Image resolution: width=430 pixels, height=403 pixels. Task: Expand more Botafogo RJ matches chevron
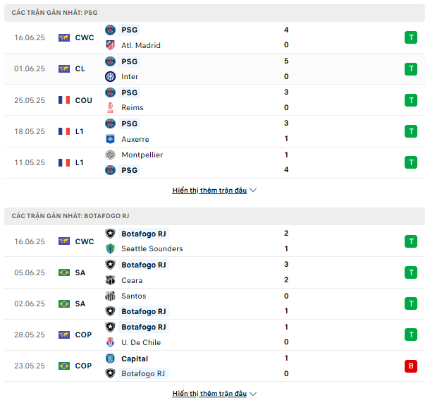pyautogui.click(x=253, y=394)
